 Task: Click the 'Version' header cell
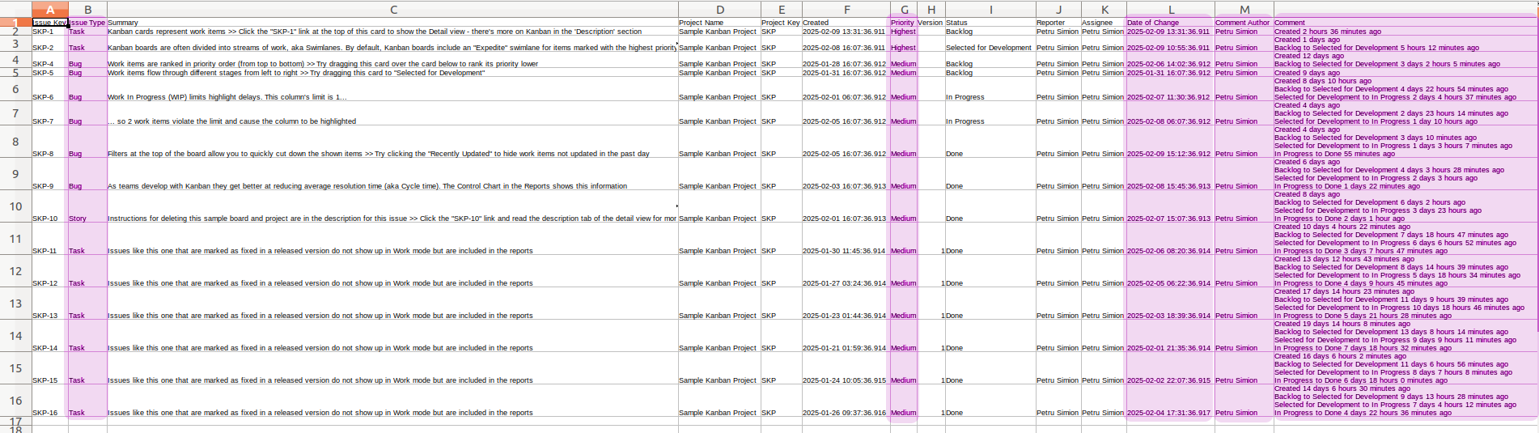931,23
